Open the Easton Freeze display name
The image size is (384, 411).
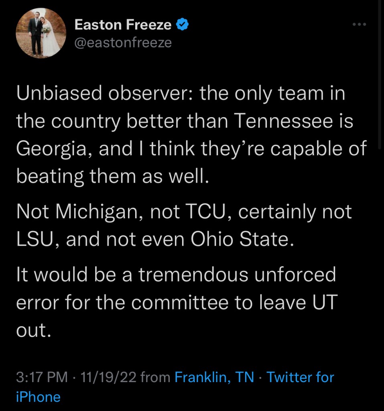[x=123, y=25]
